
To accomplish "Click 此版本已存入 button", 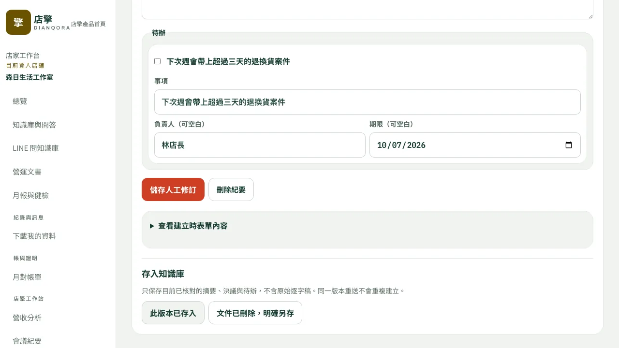I will coord(173,313).
